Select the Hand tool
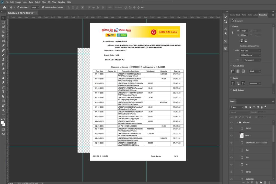 (3, 106)
